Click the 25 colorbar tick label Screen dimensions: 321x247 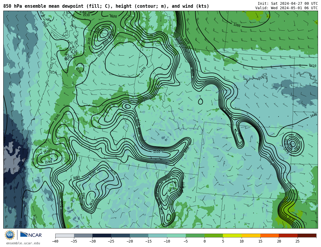(298, 241)
